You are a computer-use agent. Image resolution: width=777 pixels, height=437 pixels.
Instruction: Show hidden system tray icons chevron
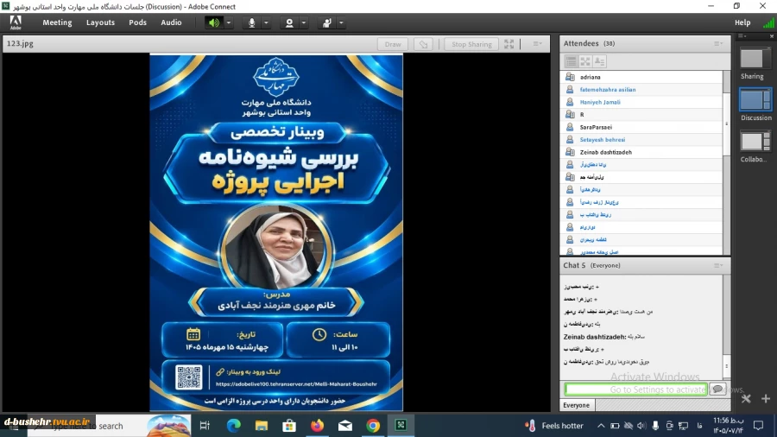601,426
